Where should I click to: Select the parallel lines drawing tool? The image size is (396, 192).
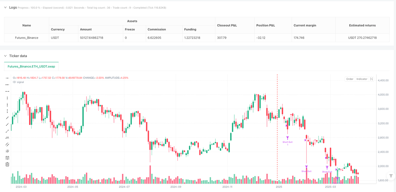(x=7, y=144)
